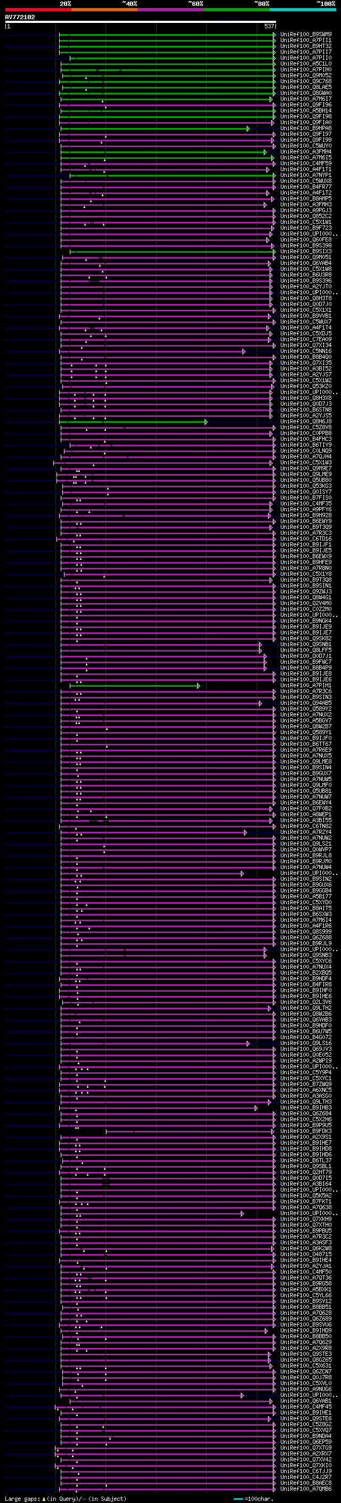Viewport: 341px width, 1503px height.
Task: Click the shortened green bar of UniRef100_B9HPA8
Action: pos(156,128)
